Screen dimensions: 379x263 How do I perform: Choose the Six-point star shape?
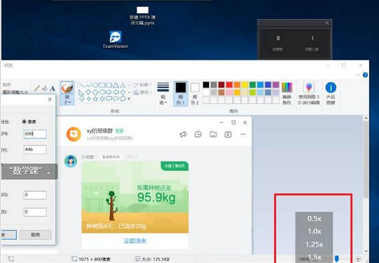(102, 99)
